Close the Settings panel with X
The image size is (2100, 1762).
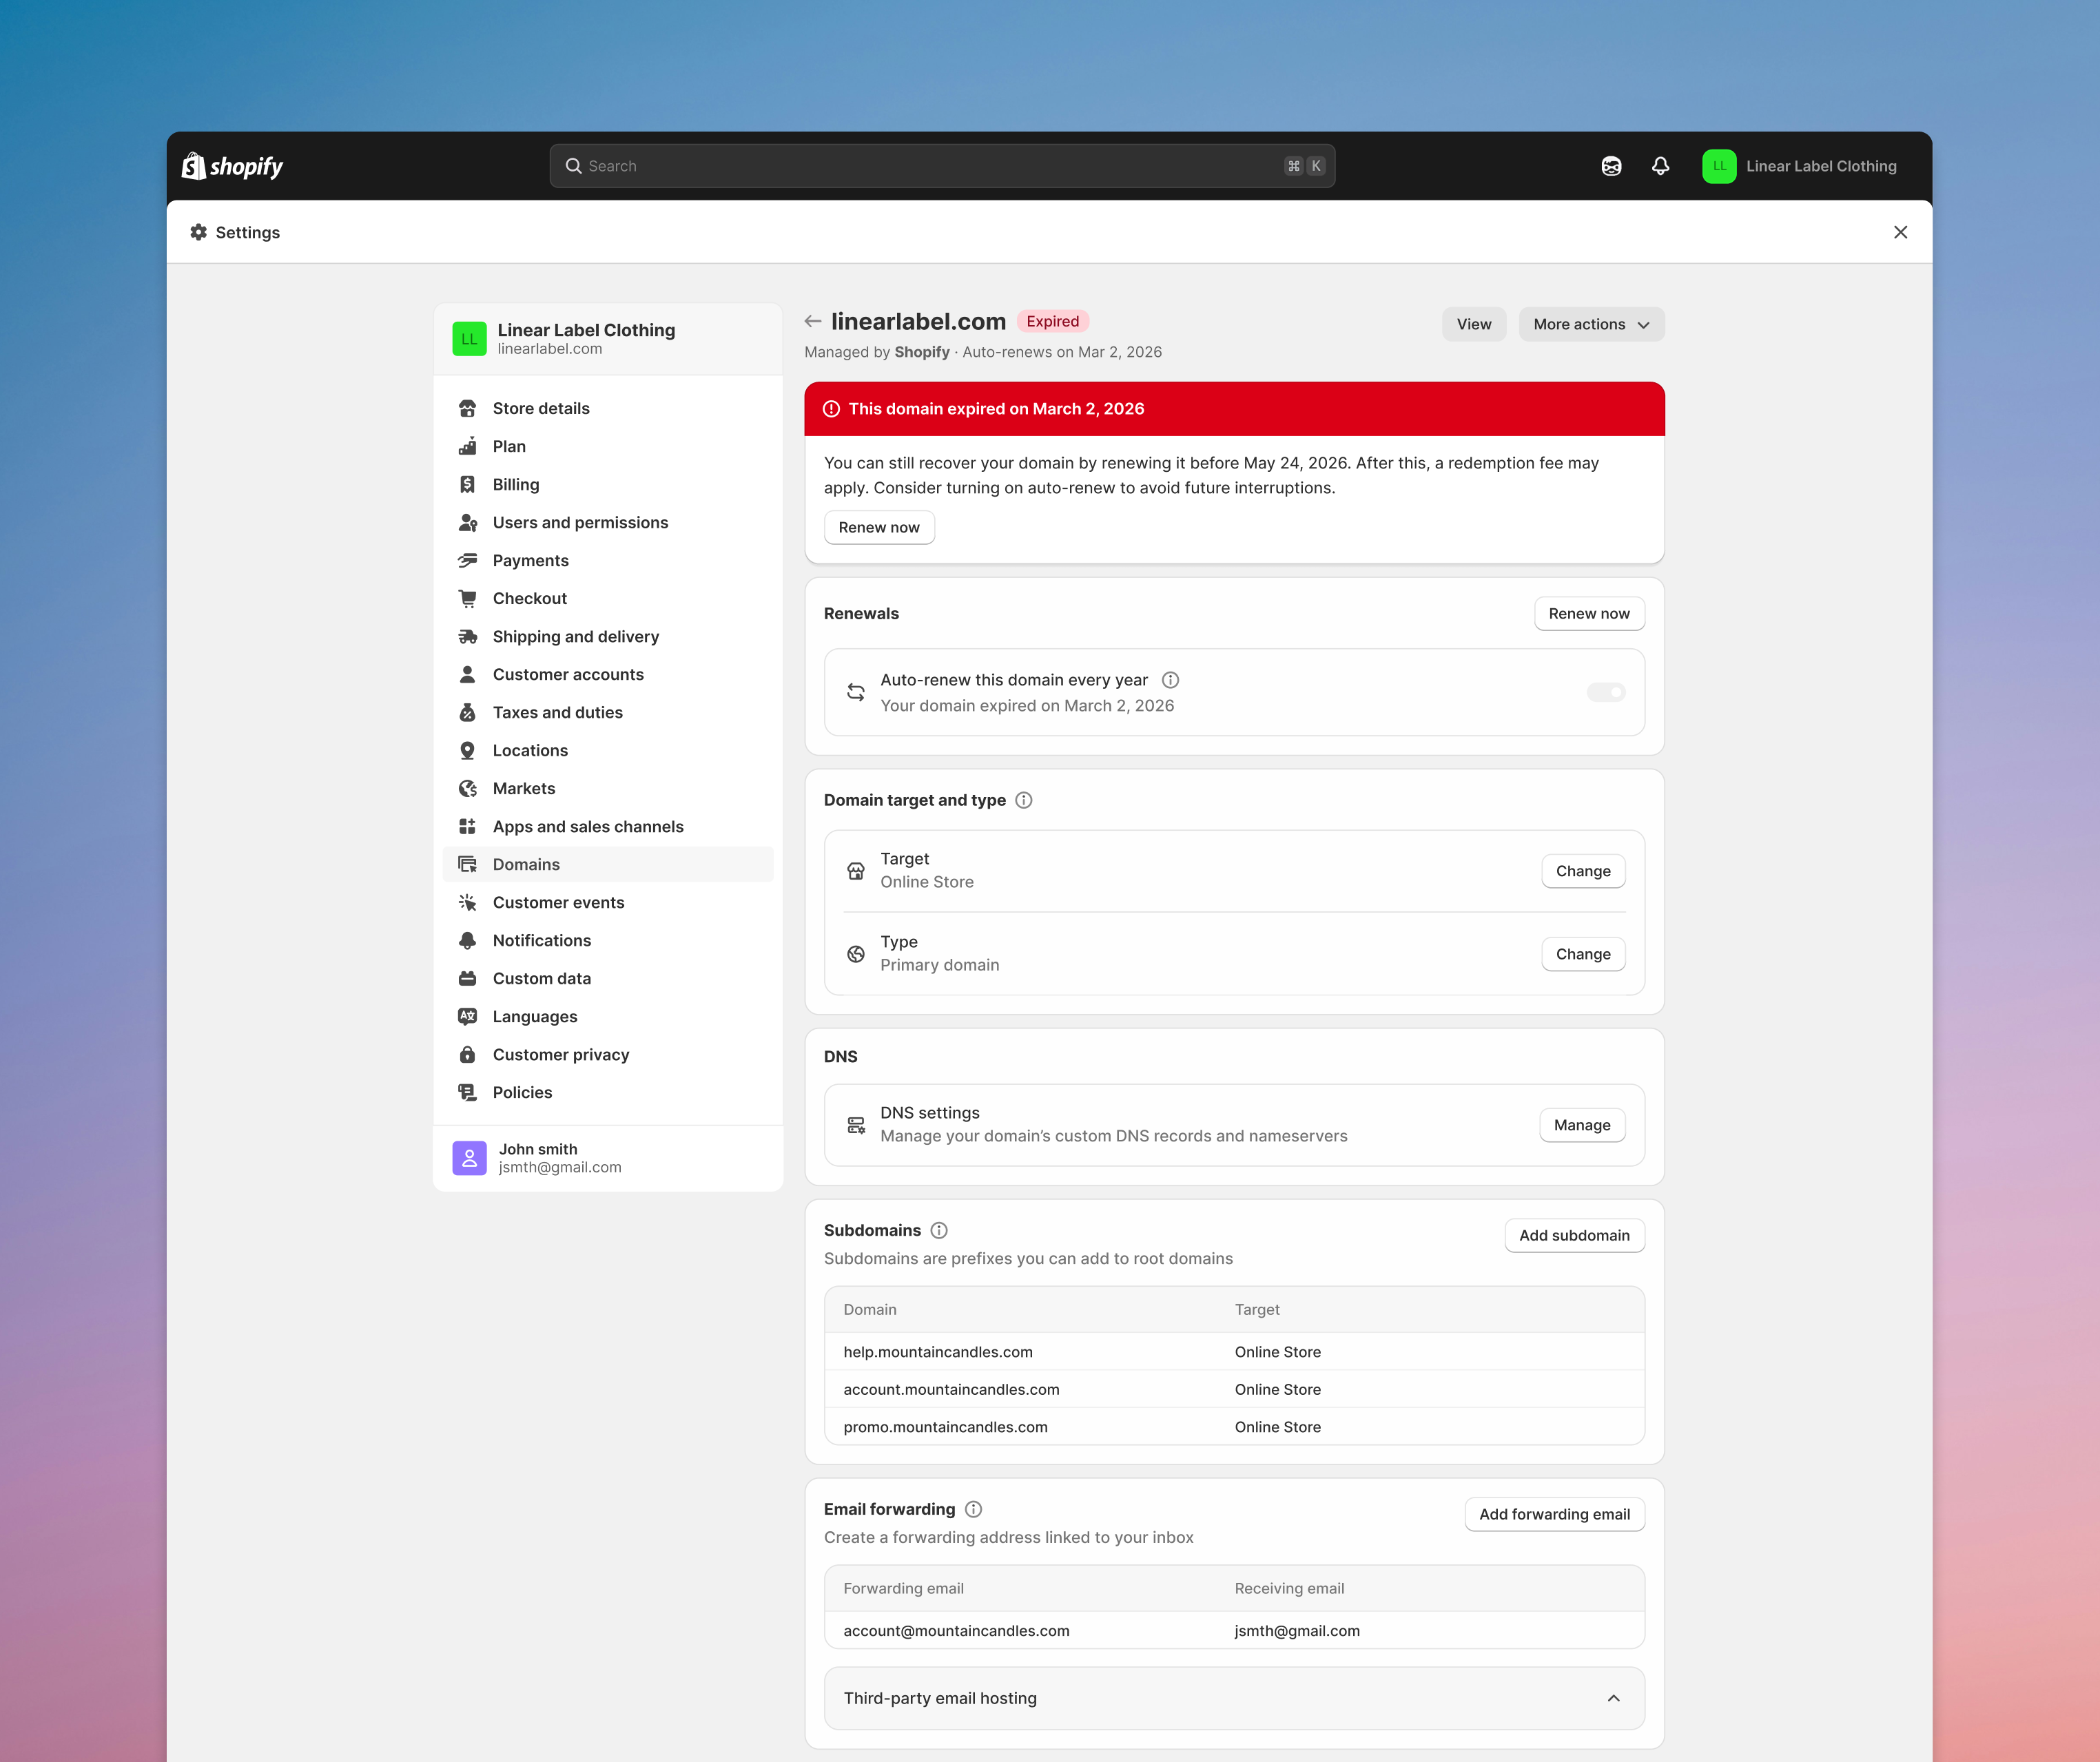point(1900,232)
